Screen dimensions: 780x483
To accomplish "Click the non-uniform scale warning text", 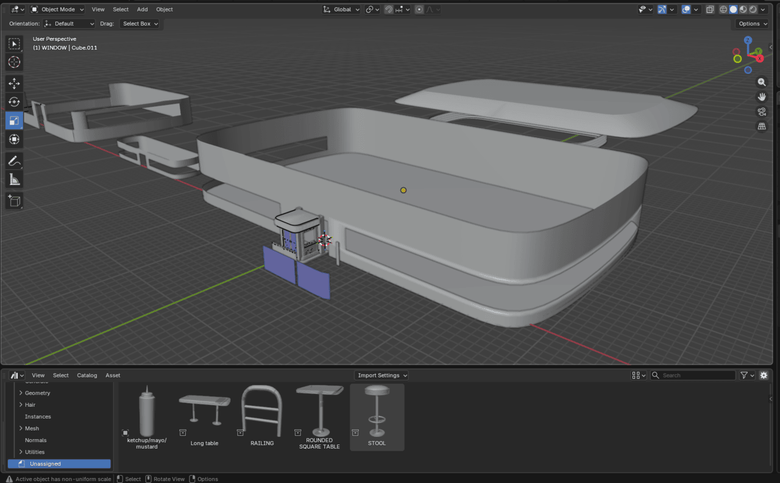I will [63, 479].
